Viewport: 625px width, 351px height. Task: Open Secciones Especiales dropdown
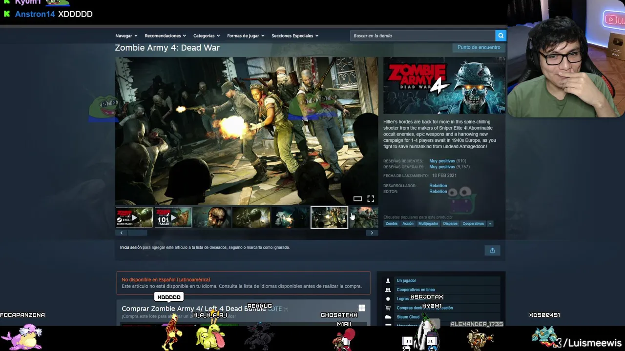[x=295, y=36]
